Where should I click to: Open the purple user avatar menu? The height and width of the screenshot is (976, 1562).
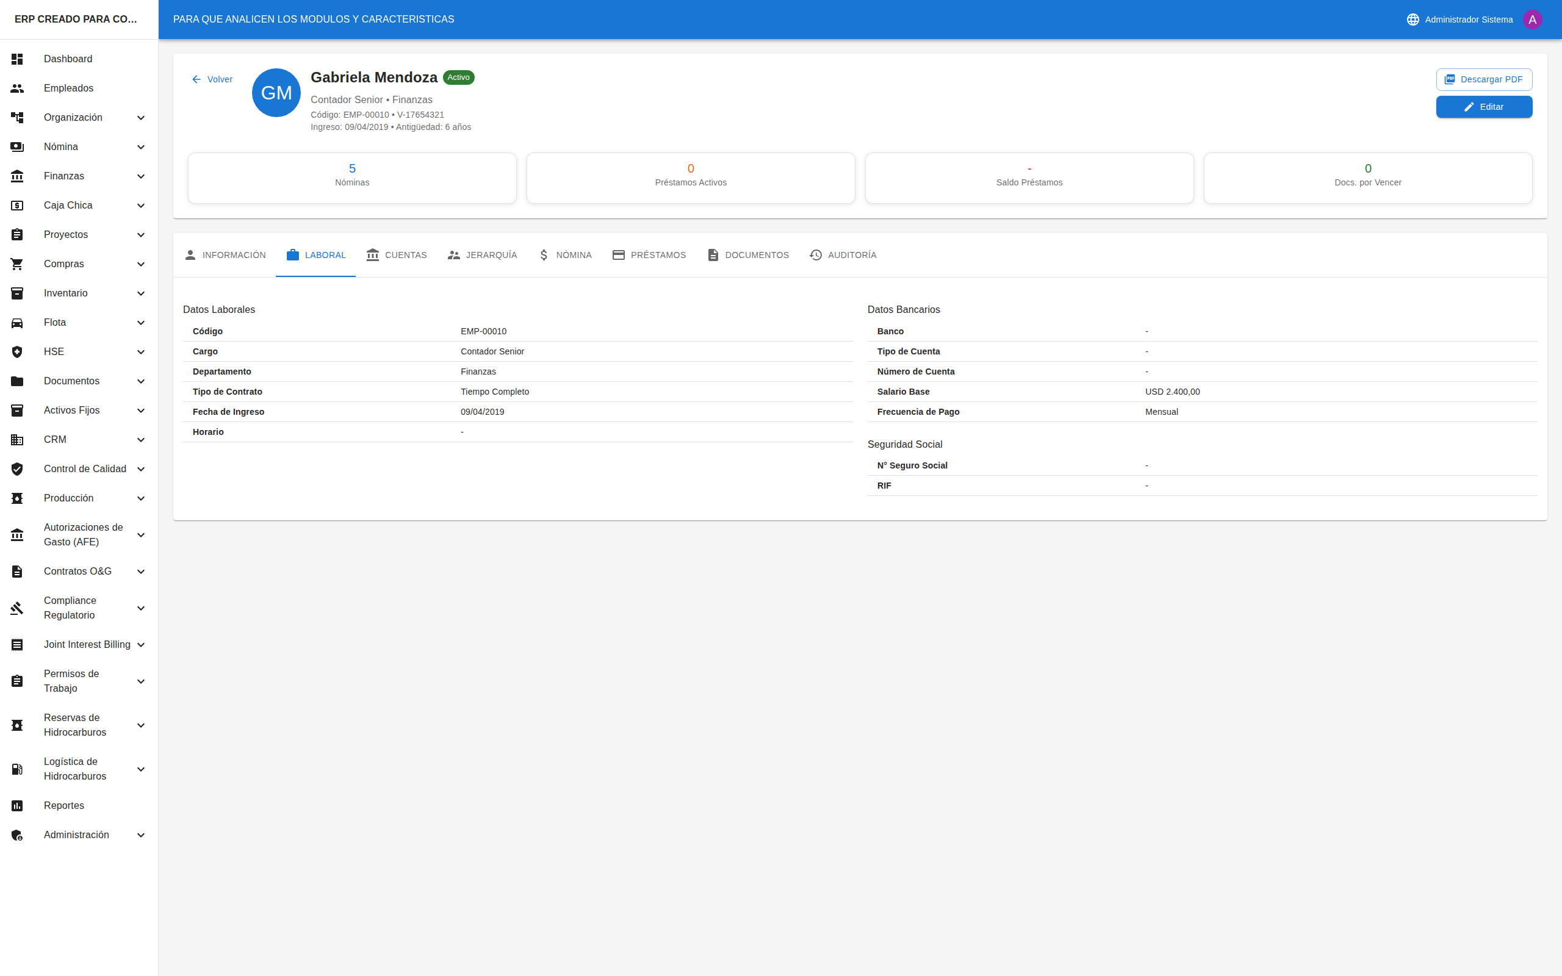click(1531, 20)
